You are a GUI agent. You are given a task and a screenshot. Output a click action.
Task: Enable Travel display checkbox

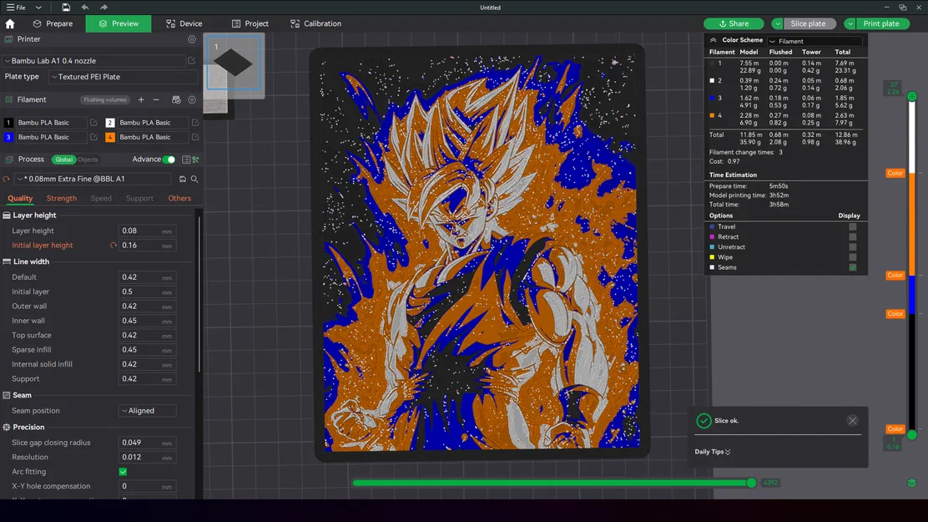pos(852,227)
